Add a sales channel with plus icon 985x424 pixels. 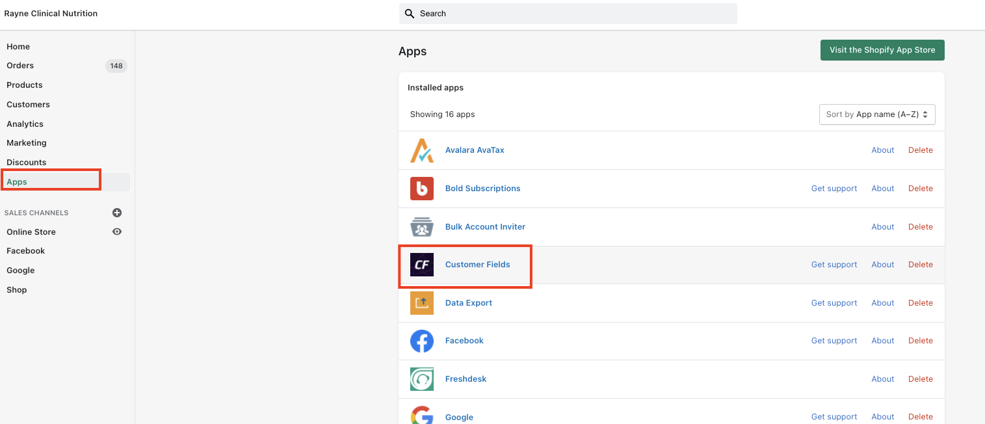117,213
